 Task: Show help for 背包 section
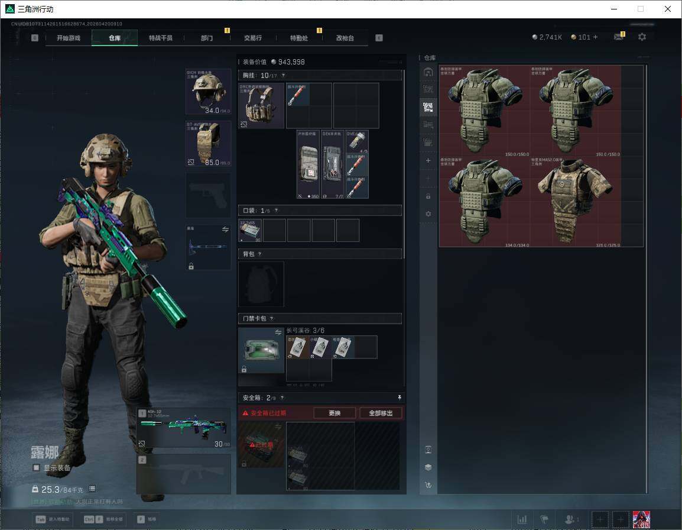pos(259,254)
